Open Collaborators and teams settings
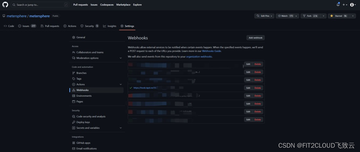360x152 pixels. (96, 52)
